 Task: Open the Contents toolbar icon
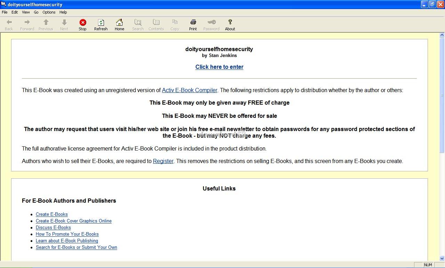click(156, 23)
